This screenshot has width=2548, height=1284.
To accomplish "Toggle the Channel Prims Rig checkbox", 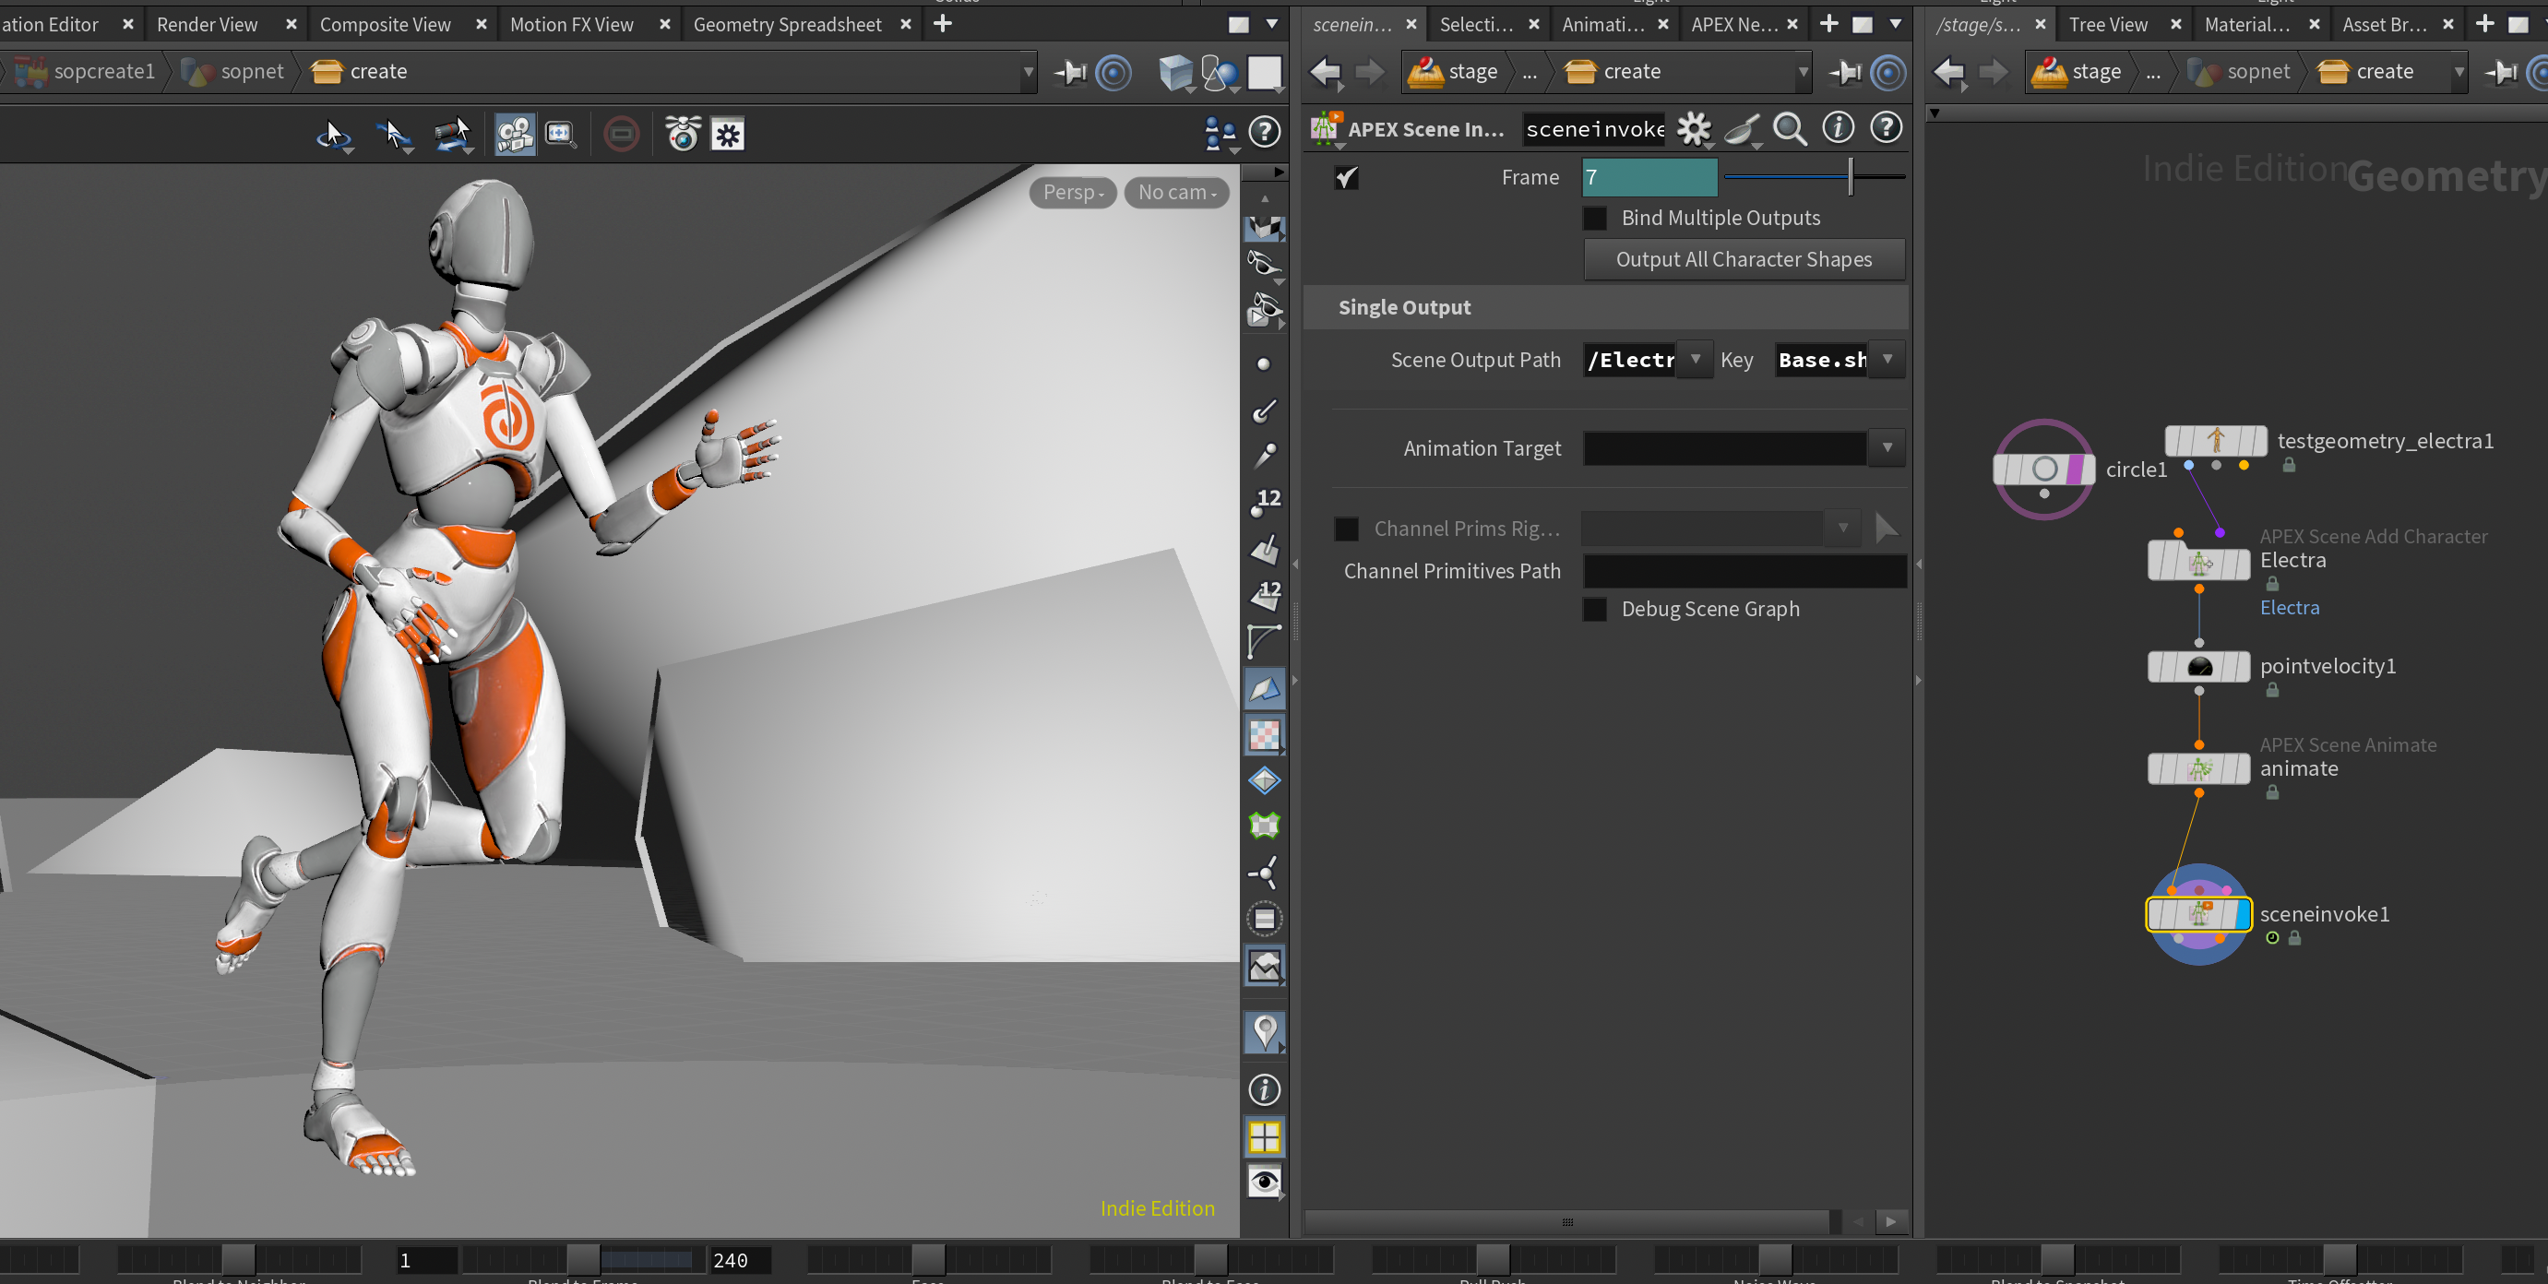I will [1346, 529].
